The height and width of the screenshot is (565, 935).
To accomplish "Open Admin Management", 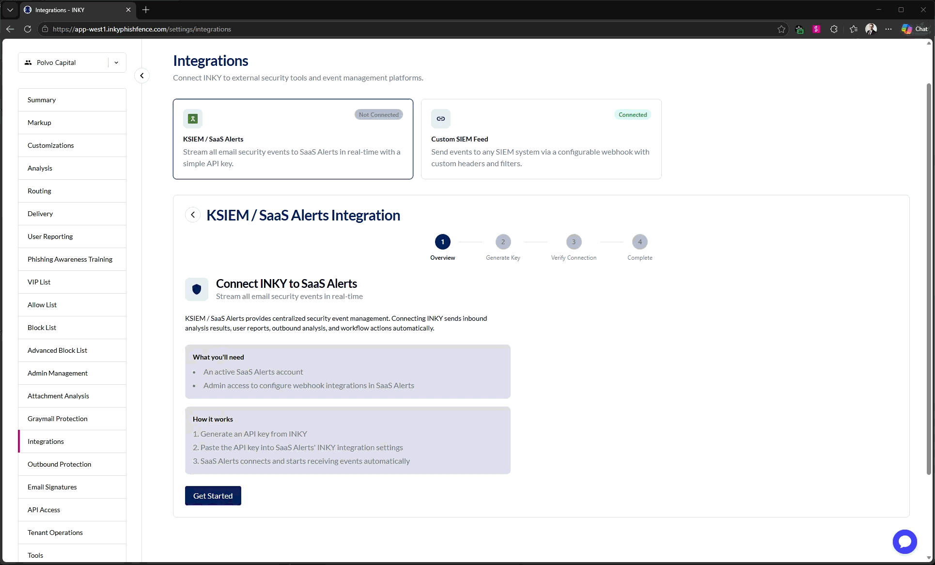I will [72, 373].
